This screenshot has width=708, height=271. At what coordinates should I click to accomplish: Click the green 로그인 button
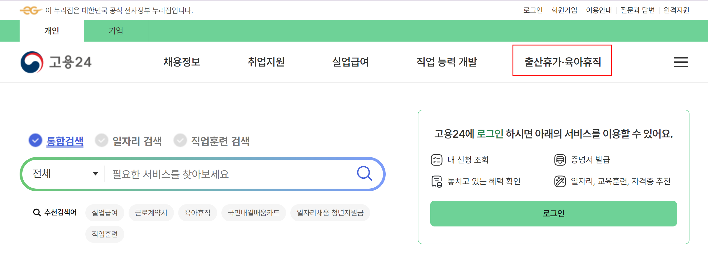553,214
